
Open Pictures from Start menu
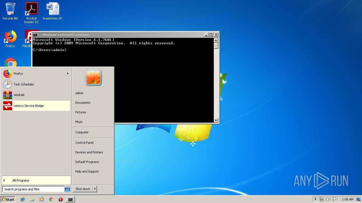pos(81,112)
